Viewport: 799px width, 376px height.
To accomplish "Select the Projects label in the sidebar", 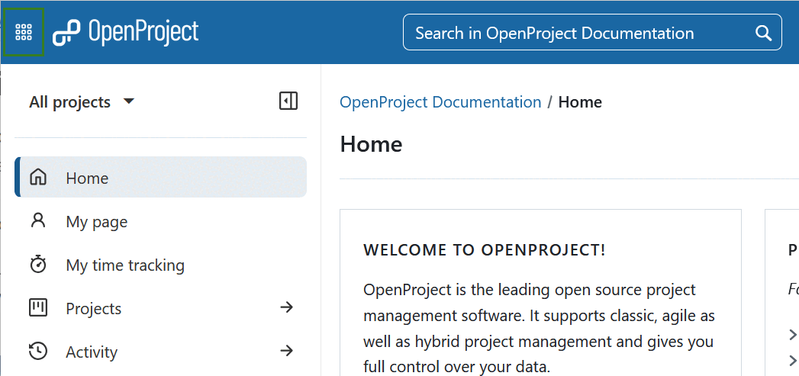I will (x=94, y=309).
